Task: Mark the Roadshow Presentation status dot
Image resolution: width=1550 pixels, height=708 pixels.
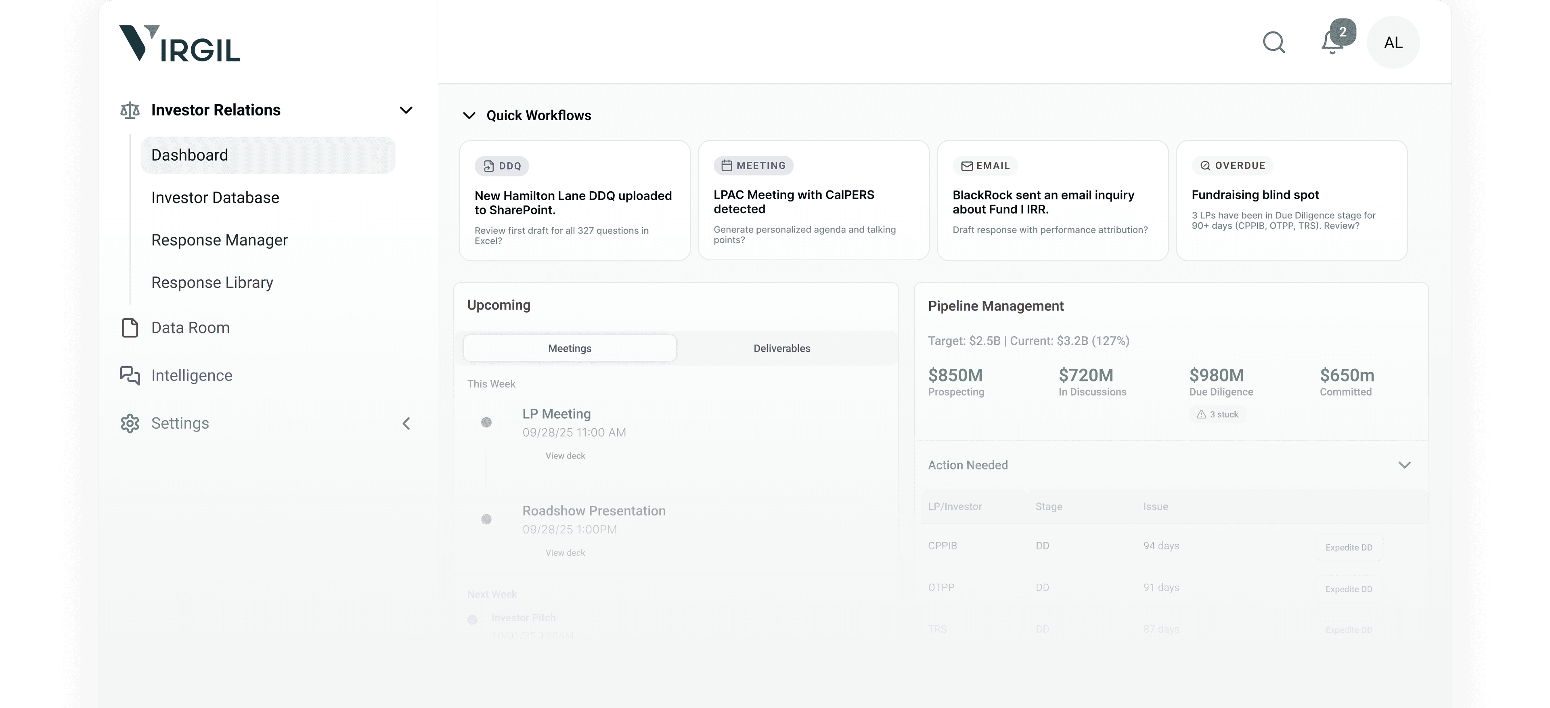Action: click(x=486, y=520)
